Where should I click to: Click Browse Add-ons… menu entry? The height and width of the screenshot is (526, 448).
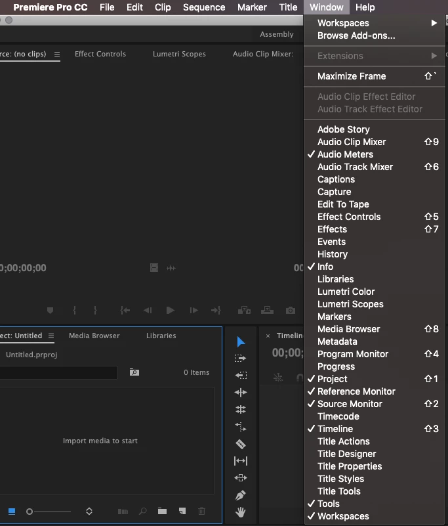(x=375, y=35)
